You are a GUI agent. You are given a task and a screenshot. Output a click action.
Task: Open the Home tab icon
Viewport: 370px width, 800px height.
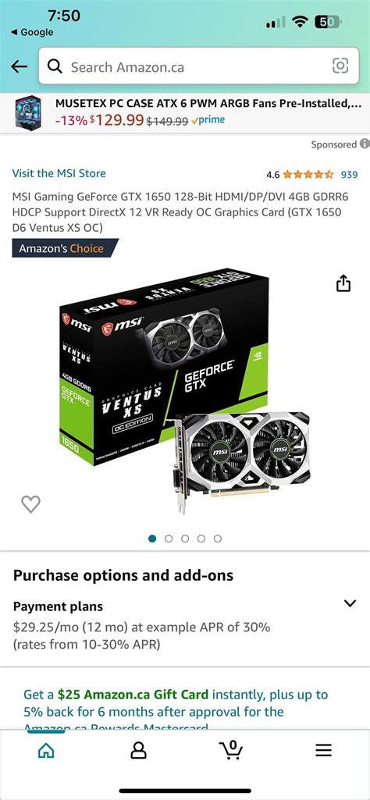[46, 750]
